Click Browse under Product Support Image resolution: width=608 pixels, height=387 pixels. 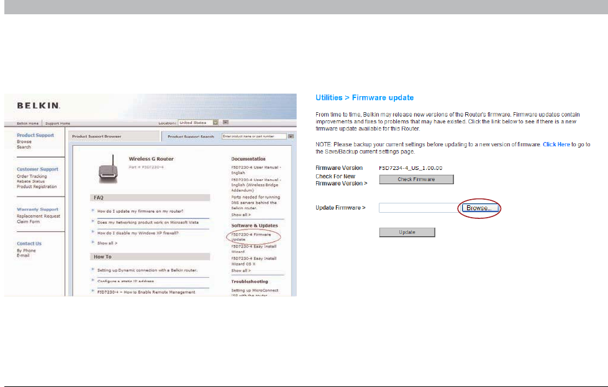[x=24, y=142]
